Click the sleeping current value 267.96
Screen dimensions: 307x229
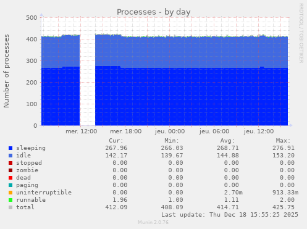[x=116, y=148]
